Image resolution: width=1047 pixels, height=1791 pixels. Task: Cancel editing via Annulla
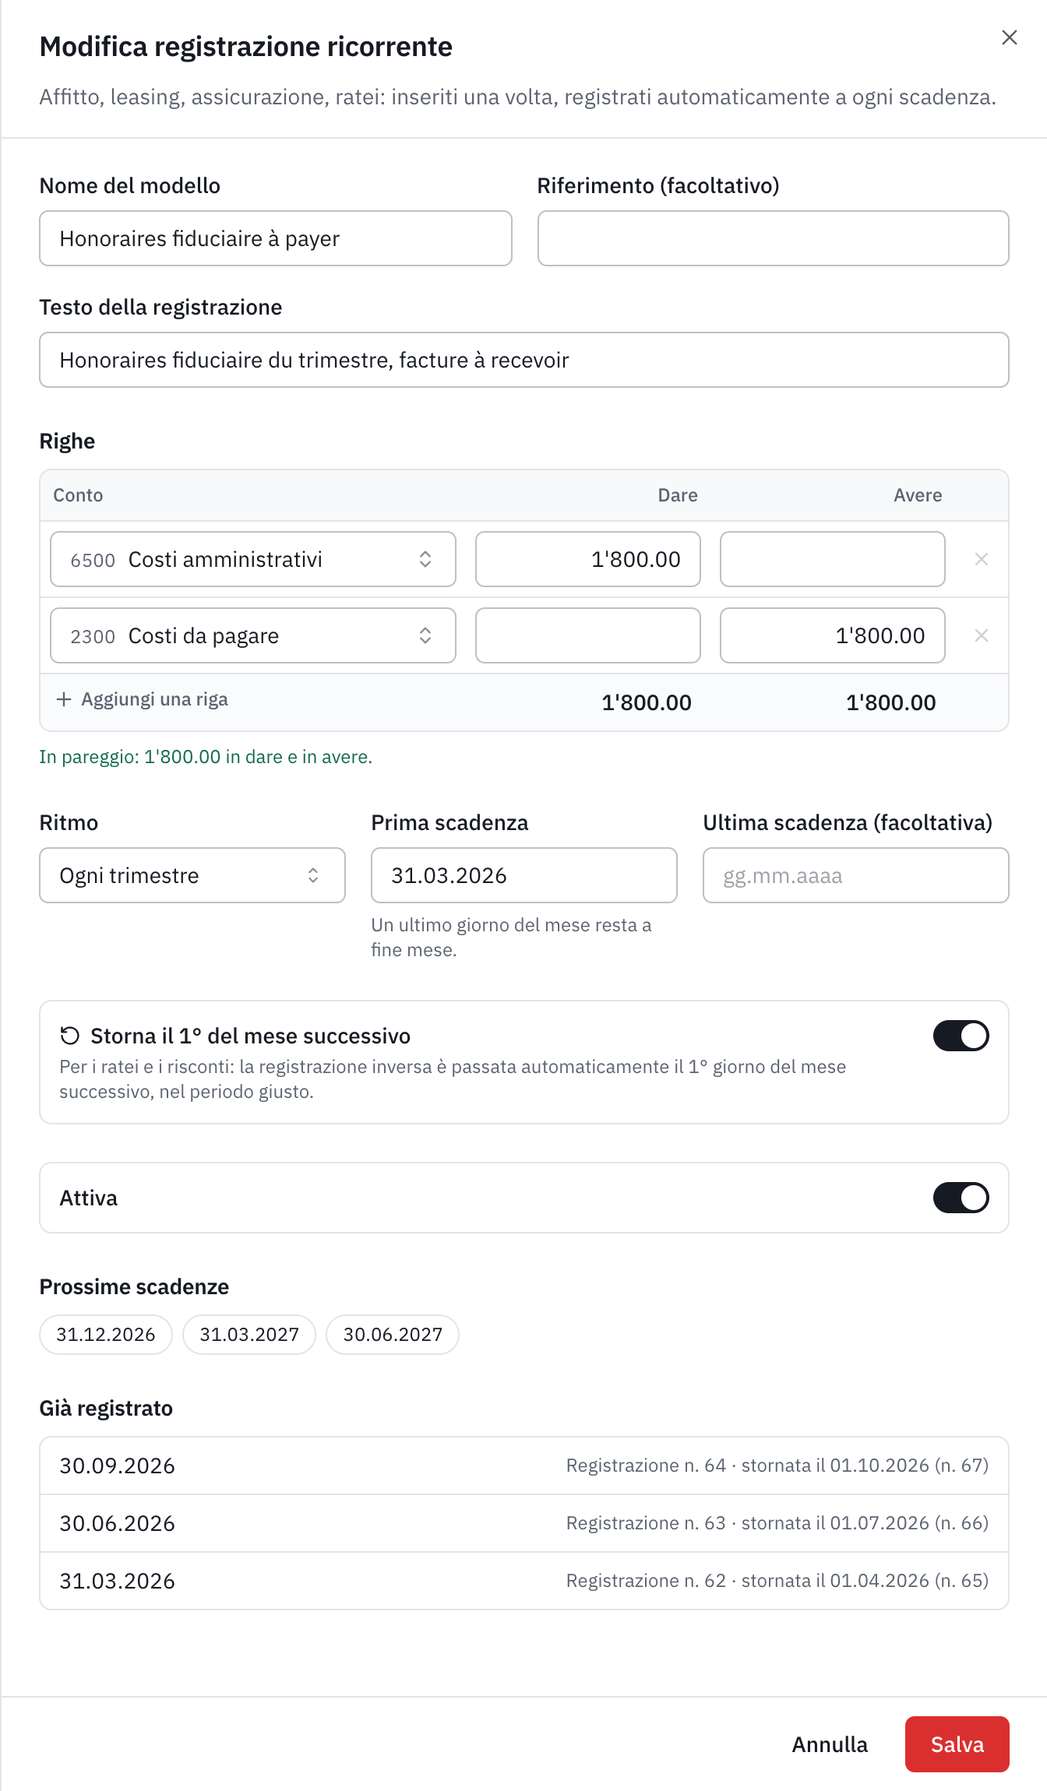pyautogui.click(x=830, y=1744)
